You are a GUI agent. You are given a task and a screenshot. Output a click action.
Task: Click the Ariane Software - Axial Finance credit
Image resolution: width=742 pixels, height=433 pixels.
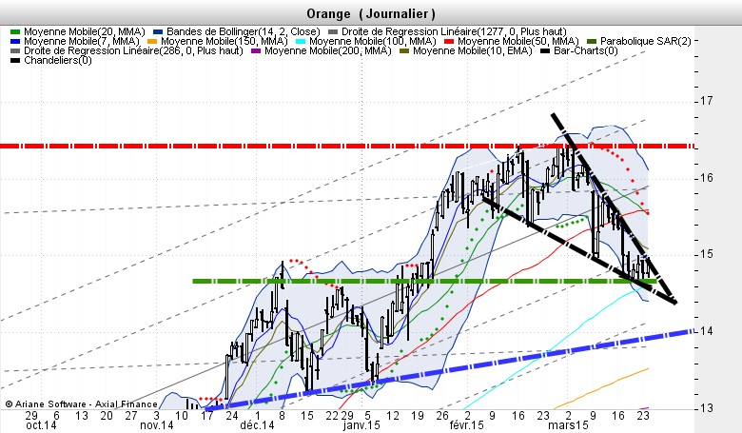pyautogui.click(x=82, y=404)
